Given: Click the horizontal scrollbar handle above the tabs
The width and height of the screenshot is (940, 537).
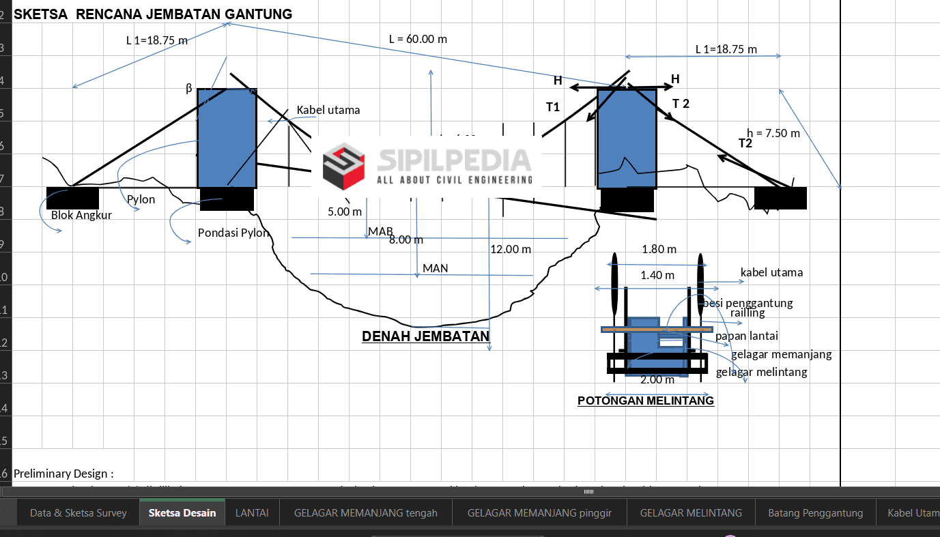Looking at the screenshot, I should 587,491.
